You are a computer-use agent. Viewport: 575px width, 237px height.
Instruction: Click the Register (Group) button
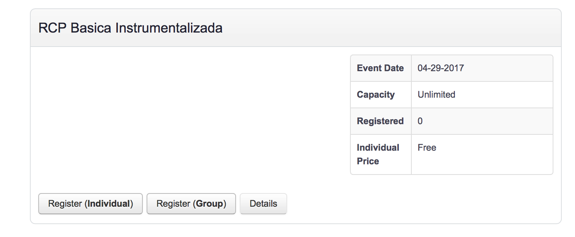pos(191,204)
